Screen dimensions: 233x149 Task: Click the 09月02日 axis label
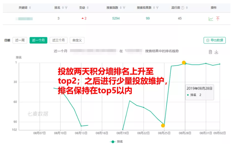point(220,133)
